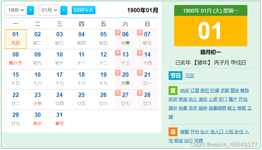Select date 15 十五
Screen dimensions: 262x150
point(16,79)
